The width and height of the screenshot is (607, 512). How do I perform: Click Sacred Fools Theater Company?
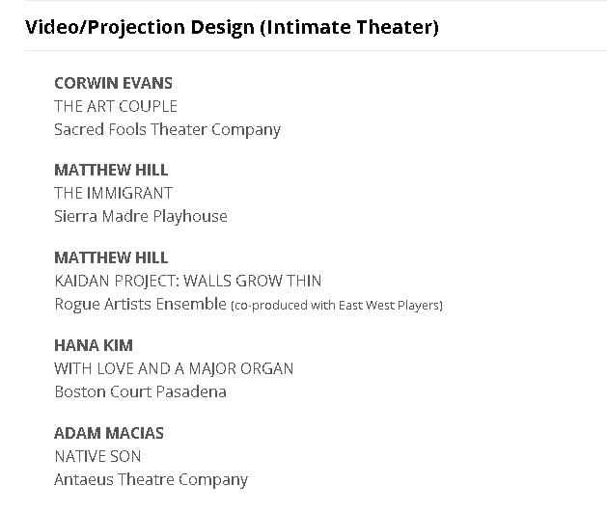167,129
